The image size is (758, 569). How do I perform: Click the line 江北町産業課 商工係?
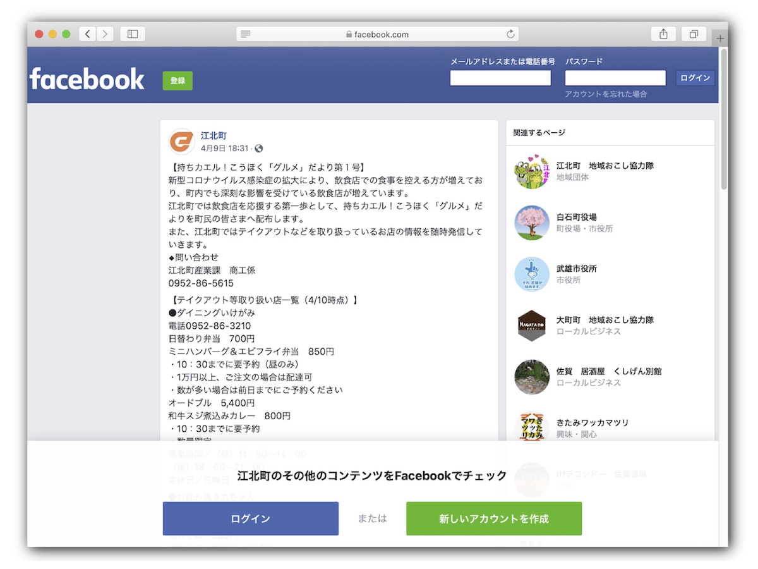(212, 270)
